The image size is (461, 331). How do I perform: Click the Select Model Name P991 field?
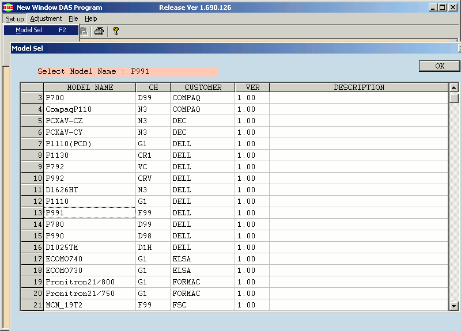click(128, 71)
